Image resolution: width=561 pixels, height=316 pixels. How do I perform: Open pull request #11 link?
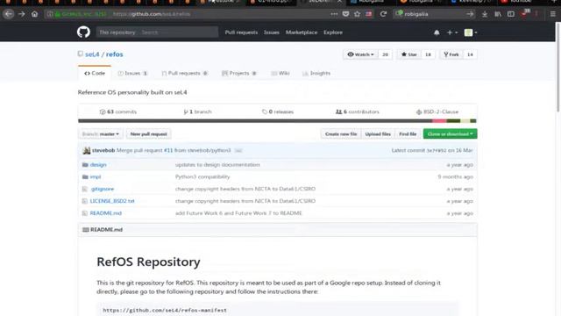(x=168, y=150)
